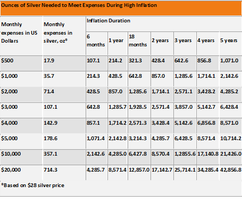Click the orange table title banner
Image resolution: width=242 pixels, height=210 pixels.
pos(121,8)
